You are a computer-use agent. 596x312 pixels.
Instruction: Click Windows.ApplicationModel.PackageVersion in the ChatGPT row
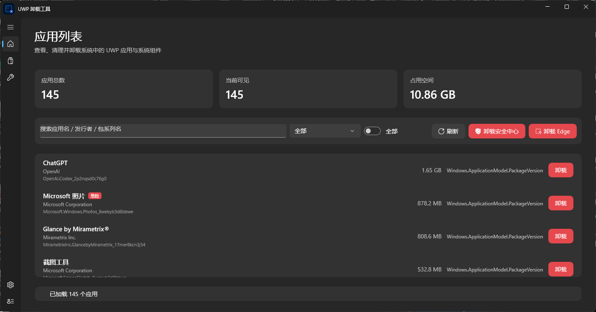pos(495,170)
